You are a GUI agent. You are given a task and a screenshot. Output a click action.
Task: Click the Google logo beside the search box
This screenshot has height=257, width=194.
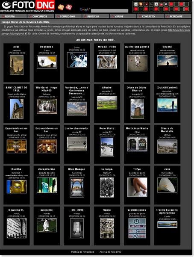tap(85, 10)
